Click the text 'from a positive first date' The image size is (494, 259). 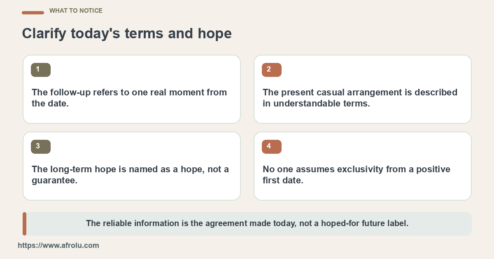[357, 175]
